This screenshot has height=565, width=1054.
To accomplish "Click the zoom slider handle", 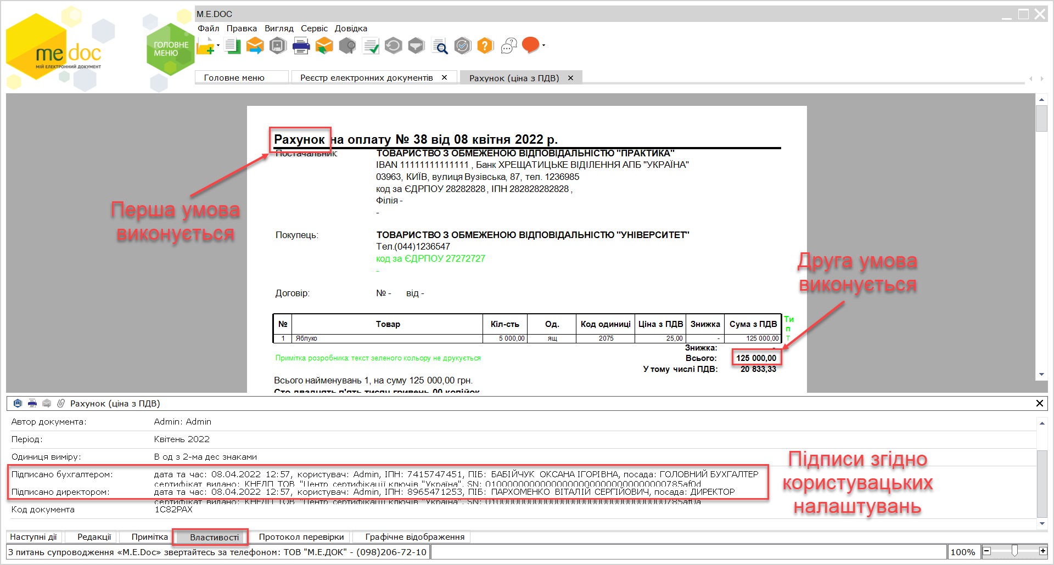I will [1014, 551].
